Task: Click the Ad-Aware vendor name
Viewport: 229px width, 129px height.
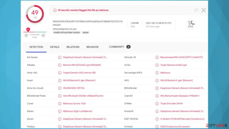Action: 32,57
